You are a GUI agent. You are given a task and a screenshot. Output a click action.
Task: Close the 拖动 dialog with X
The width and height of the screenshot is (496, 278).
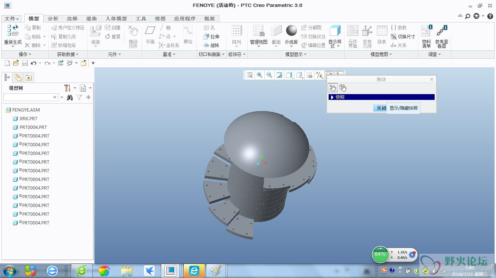tap(432, 79)
